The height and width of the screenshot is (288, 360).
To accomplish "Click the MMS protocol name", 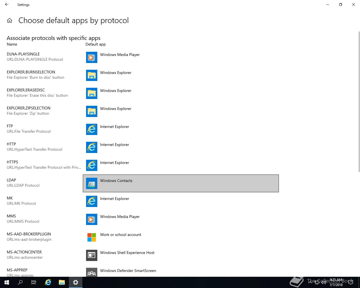I will (11, 216).
